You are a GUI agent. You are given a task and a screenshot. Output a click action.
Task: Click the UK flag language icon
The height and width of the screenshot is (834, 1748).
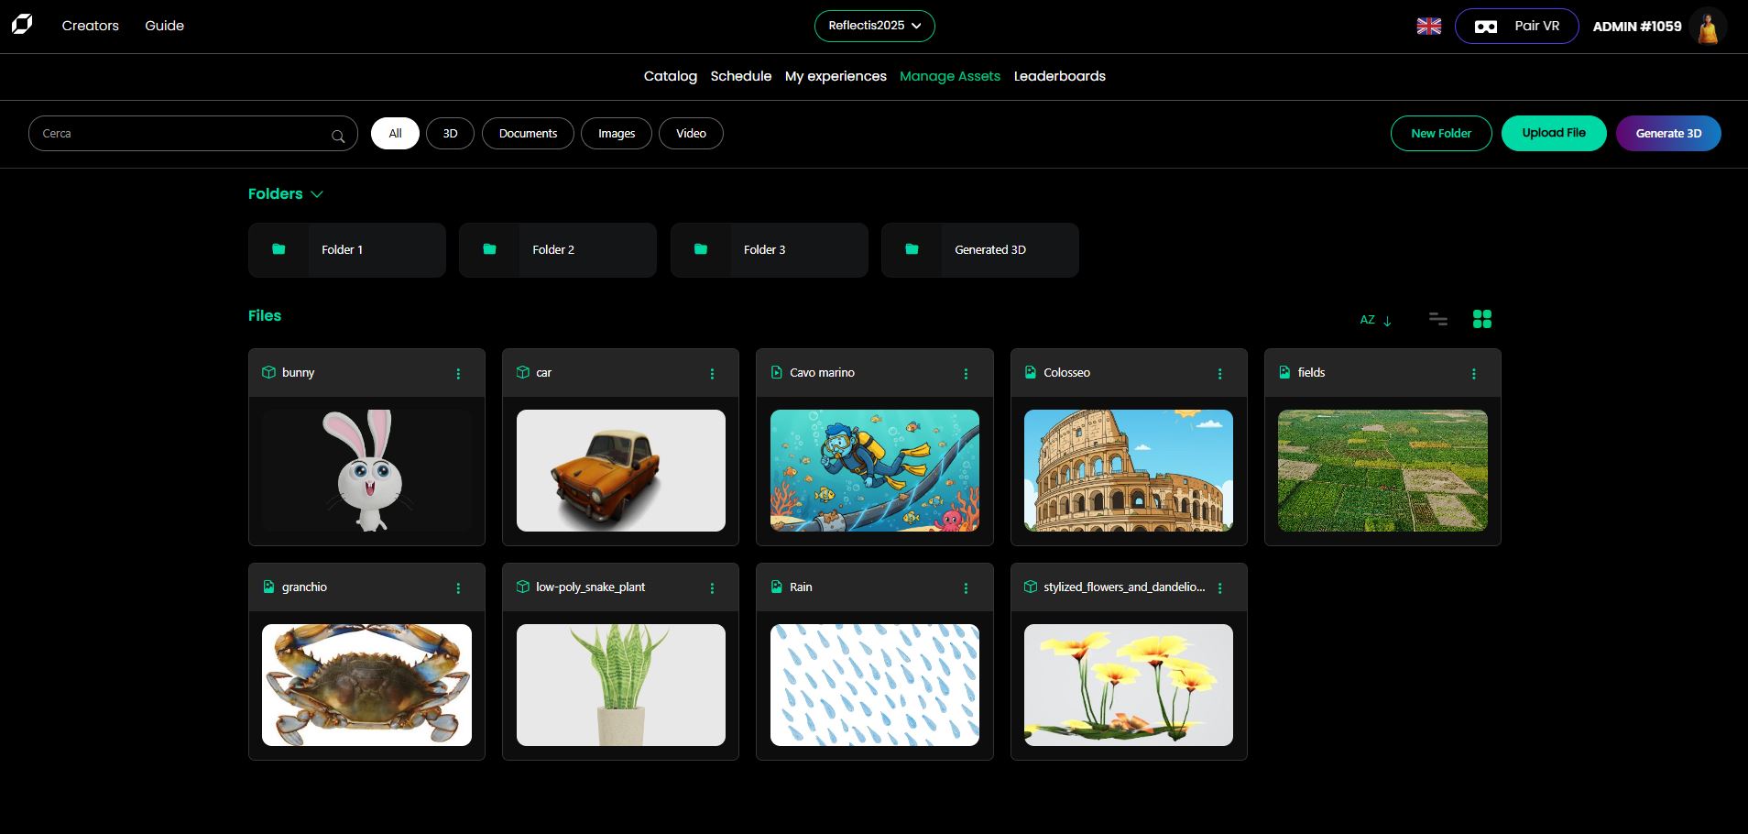1428,27
